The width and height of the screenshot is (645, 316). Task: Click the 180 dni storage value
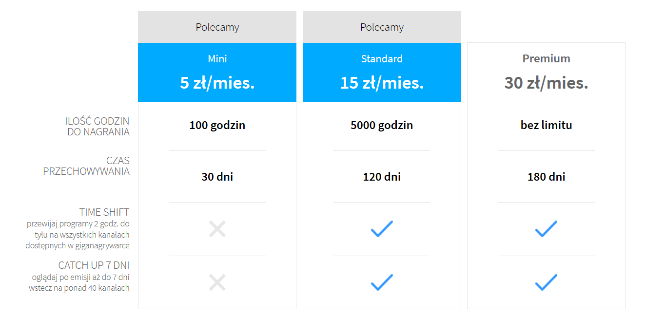point(546,177)
